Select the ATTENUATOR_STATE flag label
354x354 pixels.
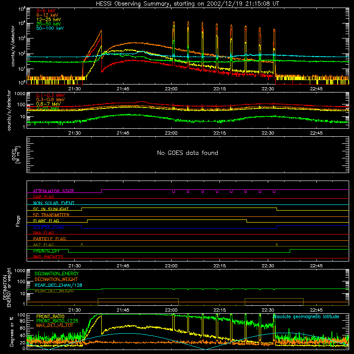tap(54, 191)
